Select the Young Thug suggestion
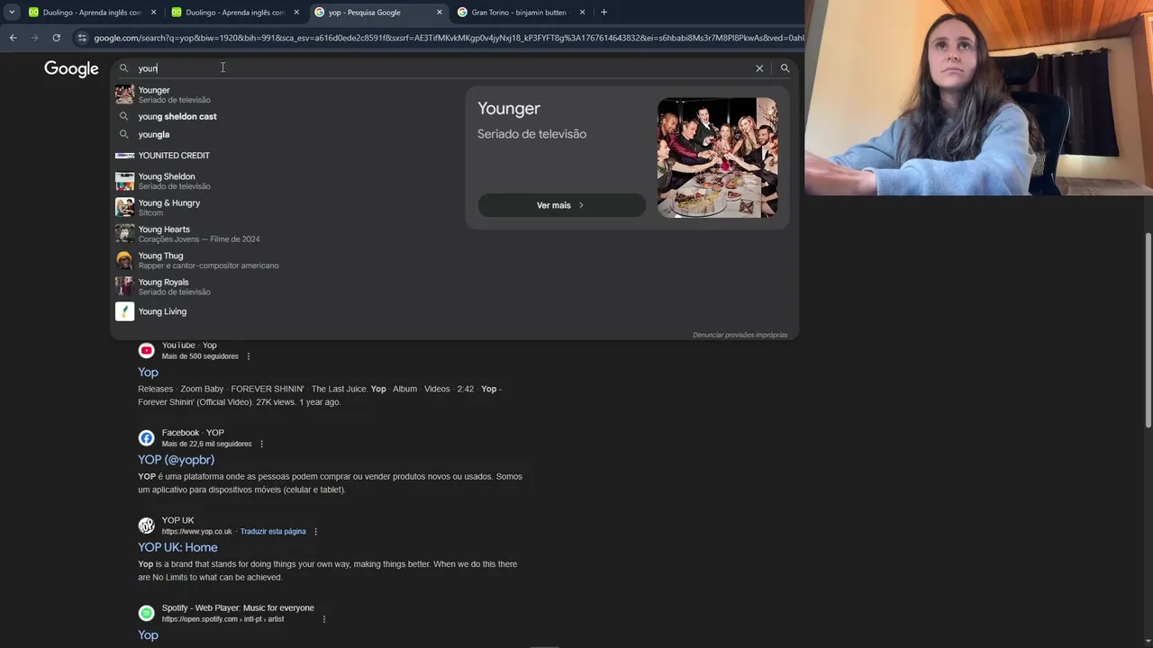This screenshot has width=1153, height=648. 287,260
